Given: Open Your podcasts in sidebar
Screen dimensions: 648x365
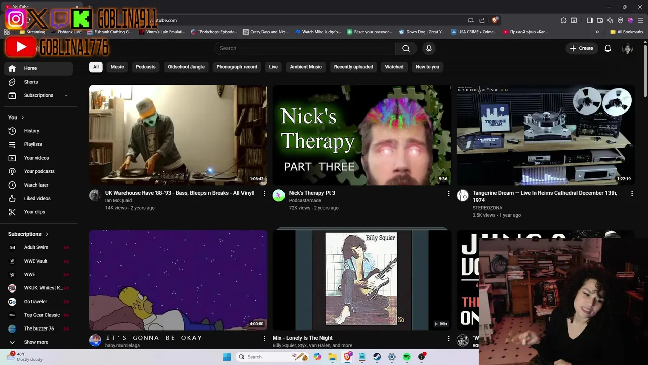Looking at the screenshot, I should 38,171.
